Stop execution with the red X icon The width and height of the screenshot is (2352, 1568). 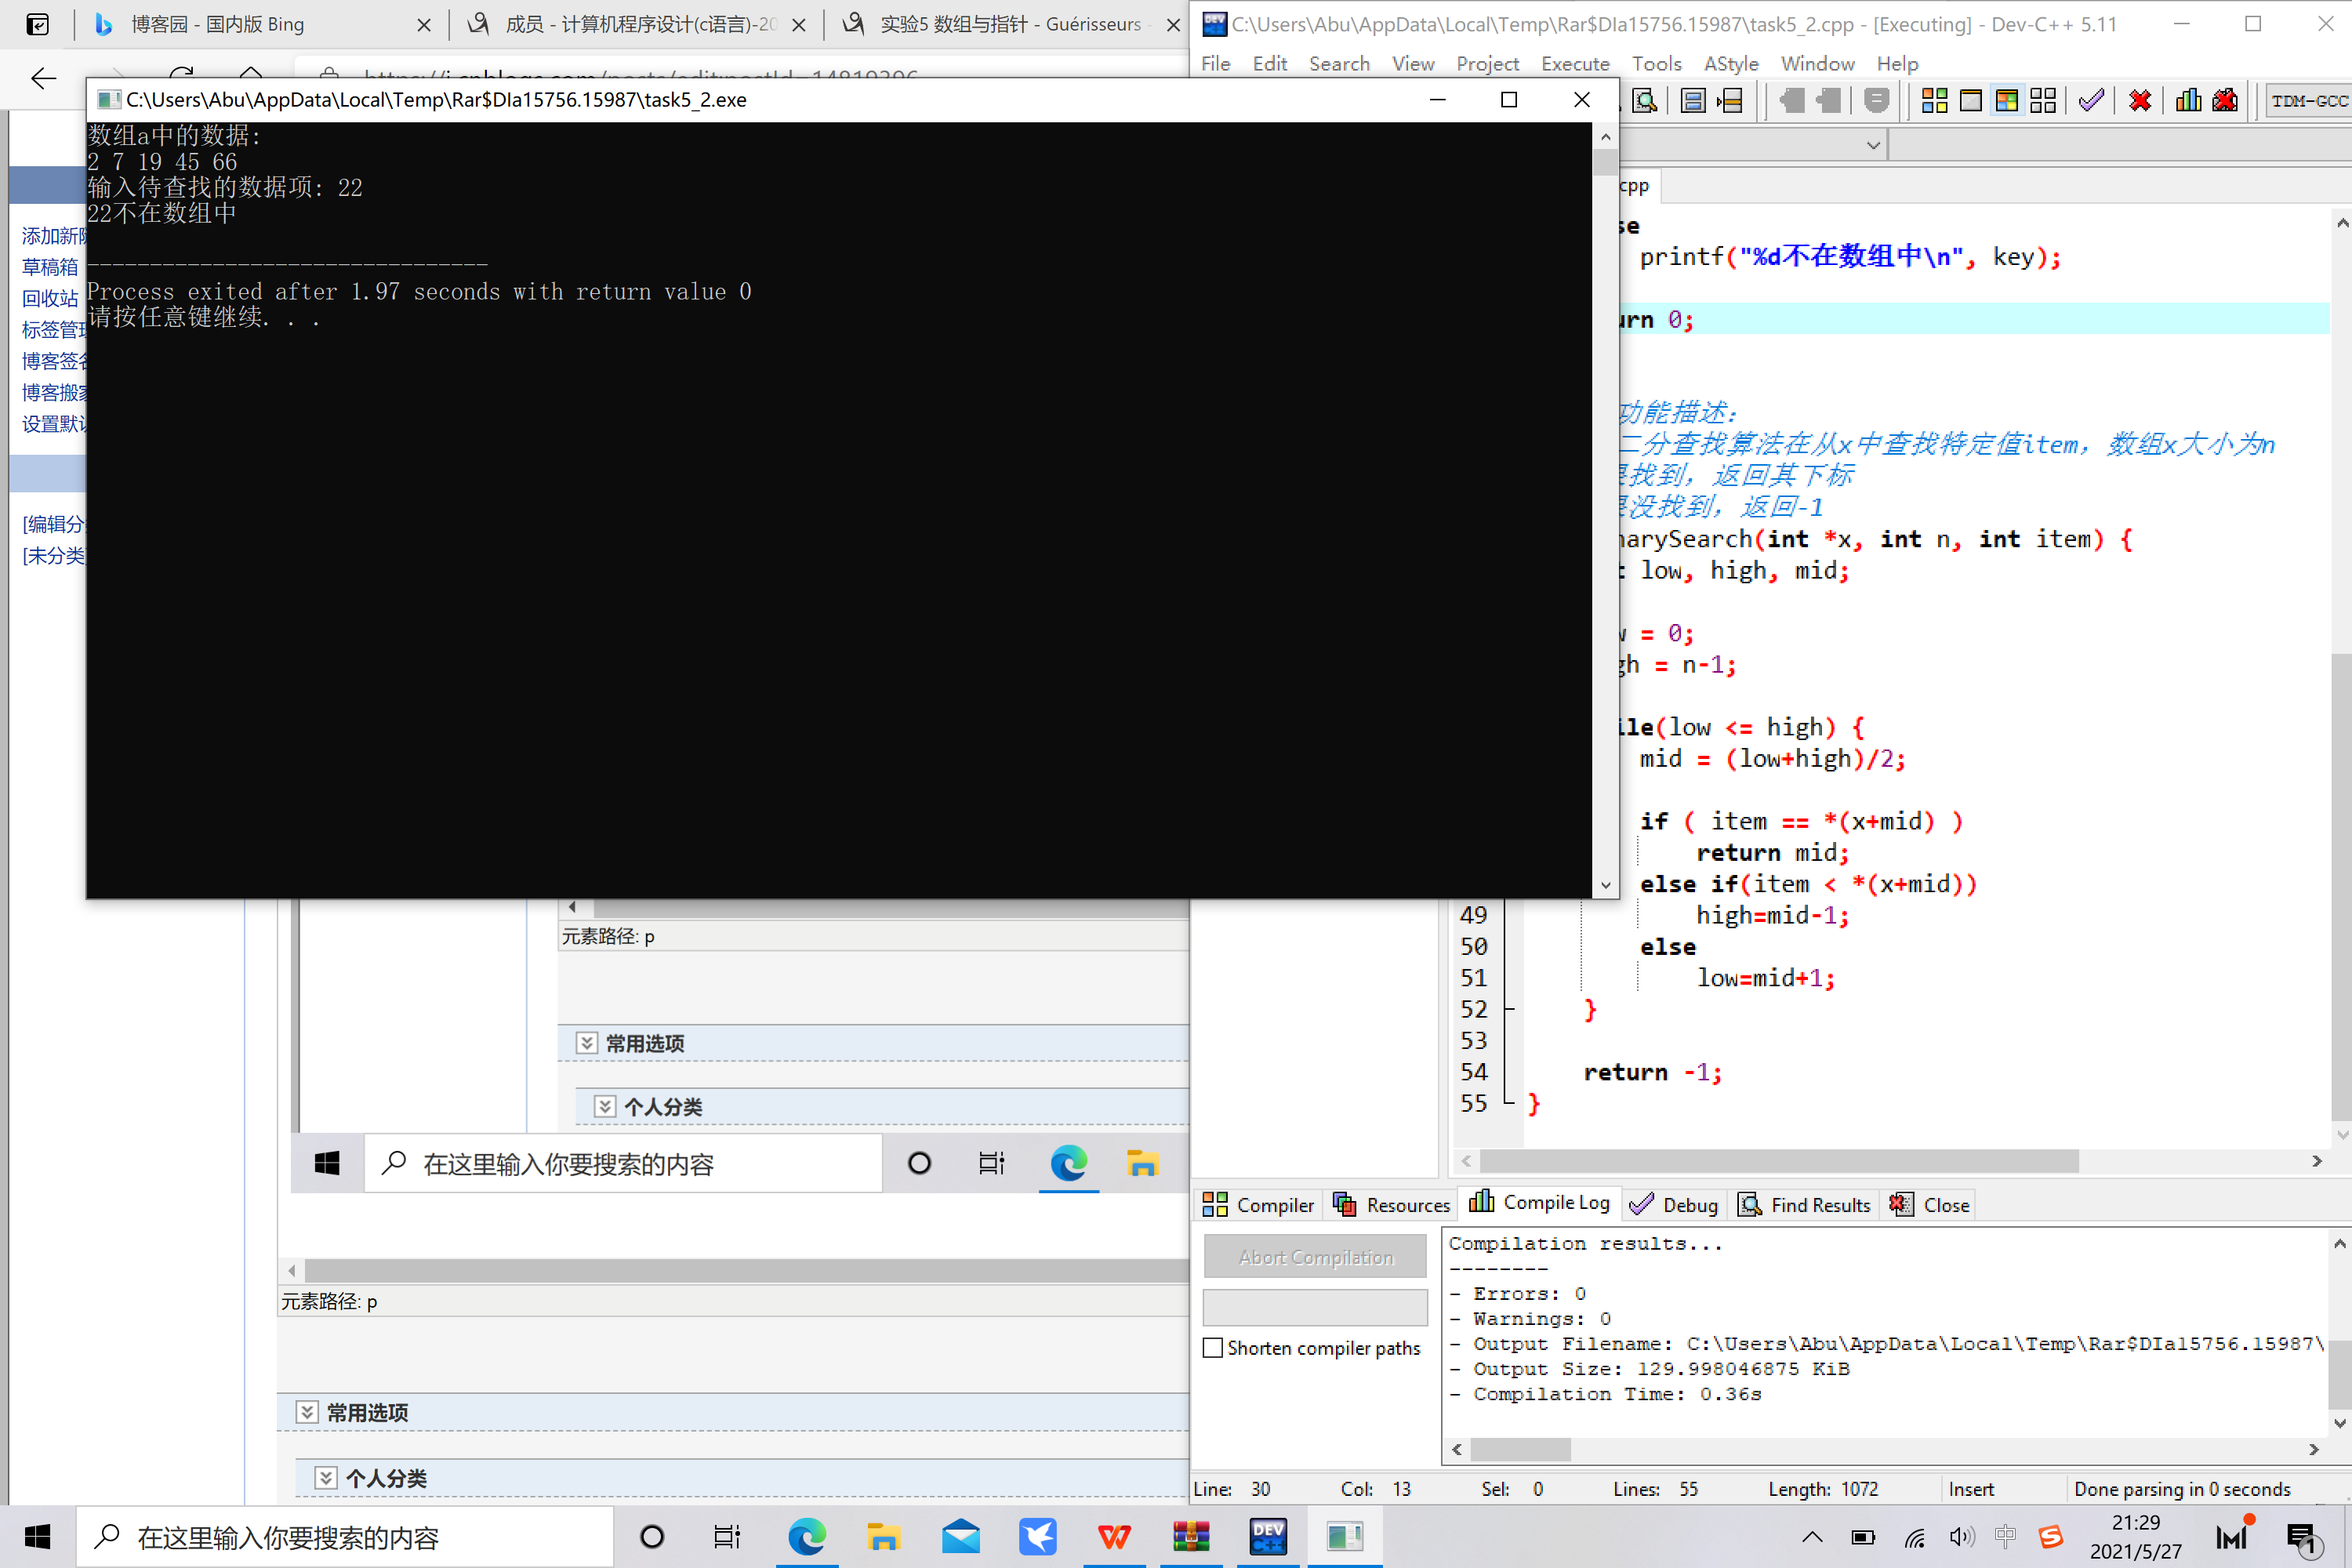(x=2140, y=100)
